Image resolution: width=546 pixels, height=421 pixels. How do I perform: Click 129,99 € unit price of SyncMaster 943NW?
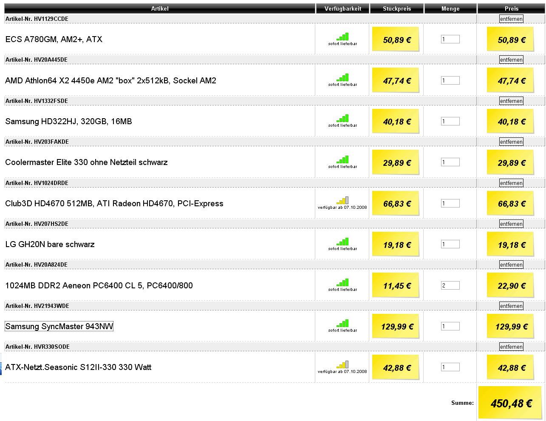pos(396,326)
